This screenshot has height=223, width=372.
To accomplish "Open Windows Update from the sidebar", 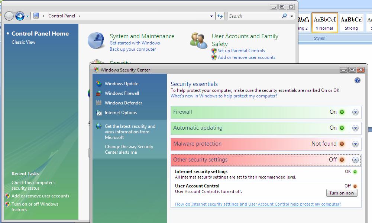I will point(122,83).
